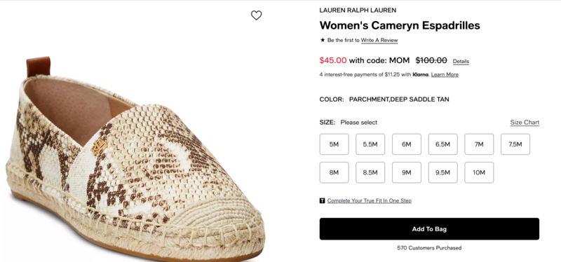
Task: Pick size 6.5M
Action: [442, 144]
